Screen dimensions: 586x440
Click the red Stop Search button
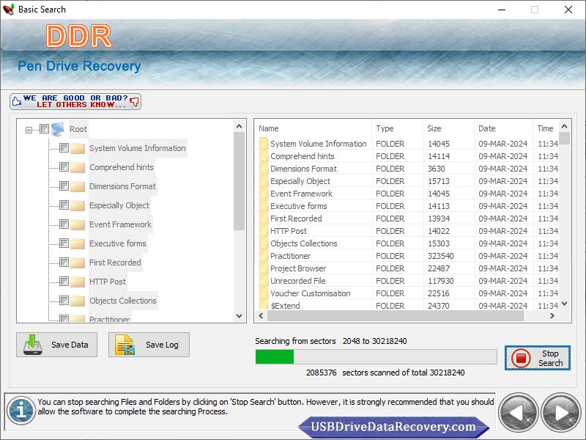tap(538, 358)
